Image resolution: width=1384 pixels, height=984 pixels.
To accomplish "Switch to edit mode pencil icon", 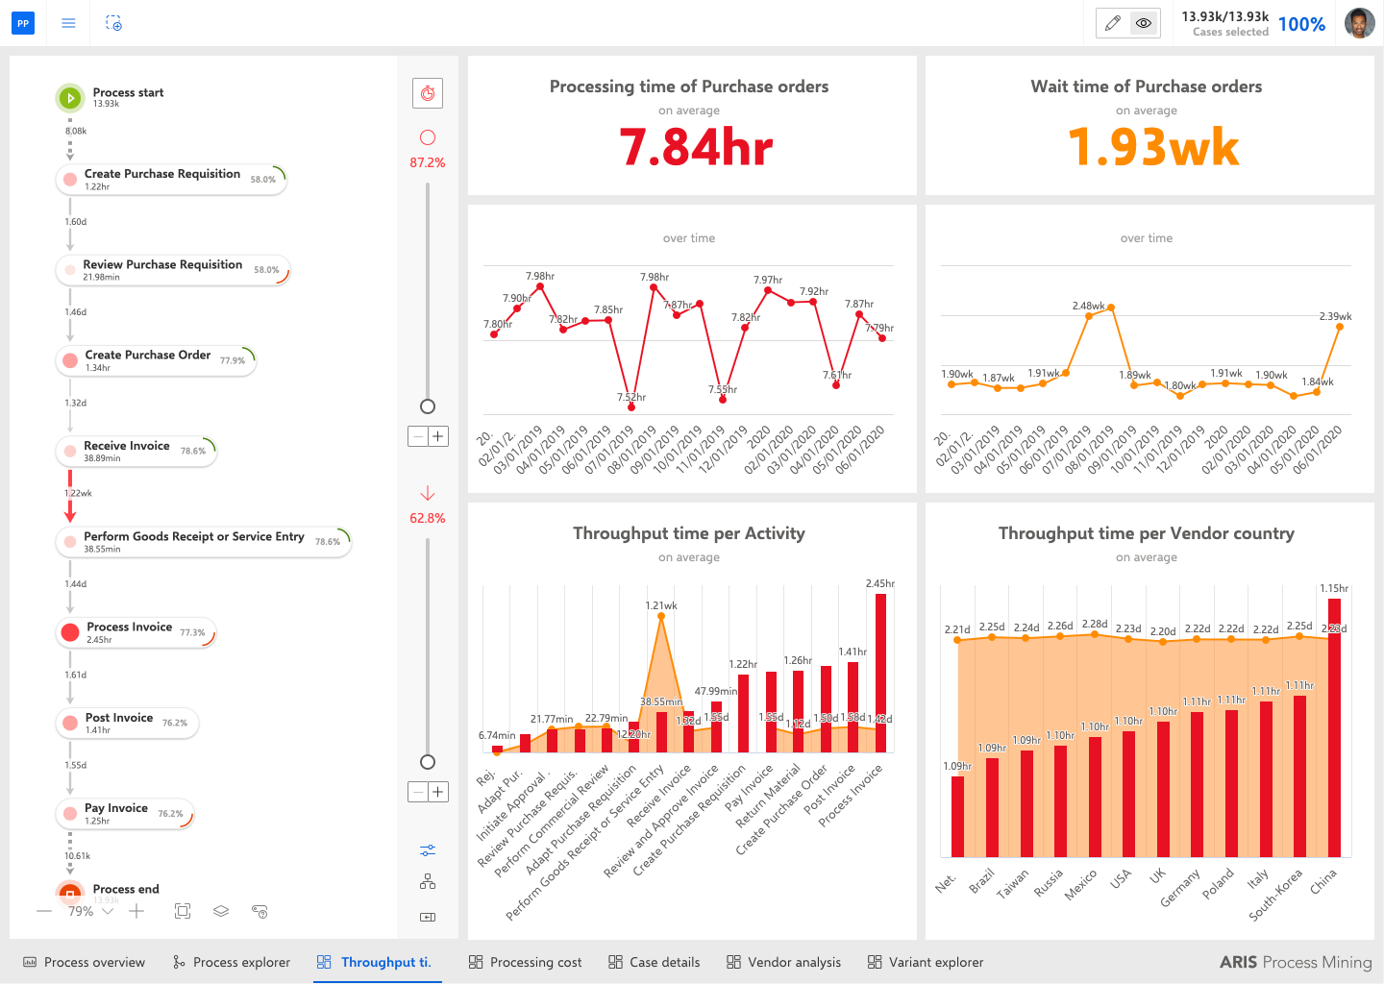I will point(1113,23).
